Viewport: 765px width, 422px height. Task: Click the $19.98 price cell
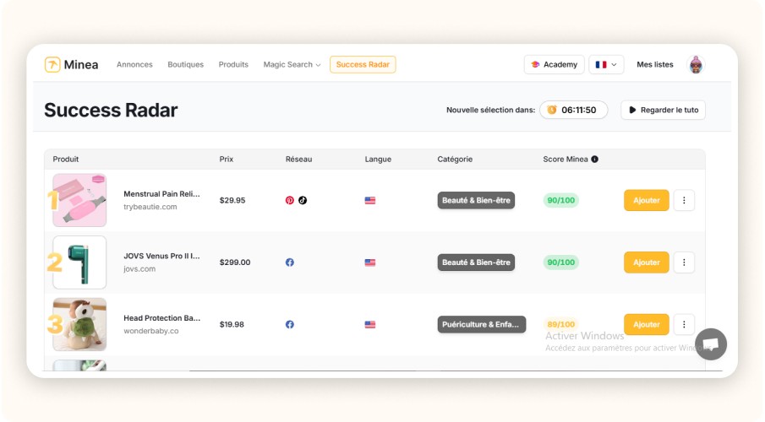coord(232,324)
